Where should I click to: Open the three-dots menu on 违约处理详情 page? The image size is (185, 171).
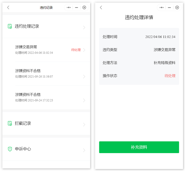(161, 8)
